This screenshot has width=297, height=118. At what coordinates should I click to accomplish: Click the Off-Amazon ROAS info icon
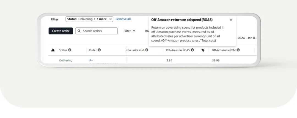193,50
